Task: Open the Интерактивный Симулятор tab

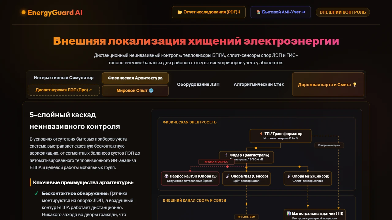Action: [x=64, y=78]
